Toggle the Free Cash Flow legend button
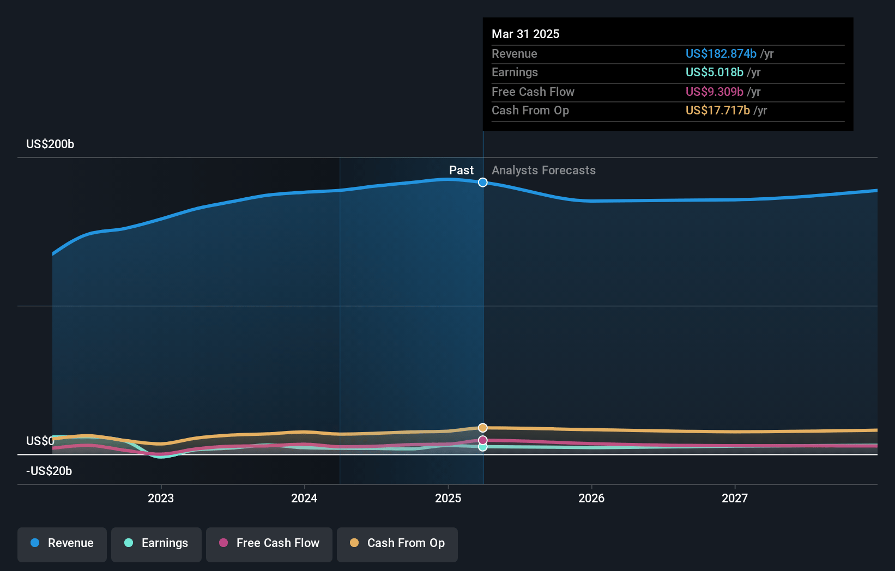The image size is (895, 571). [x=269, y=544]
